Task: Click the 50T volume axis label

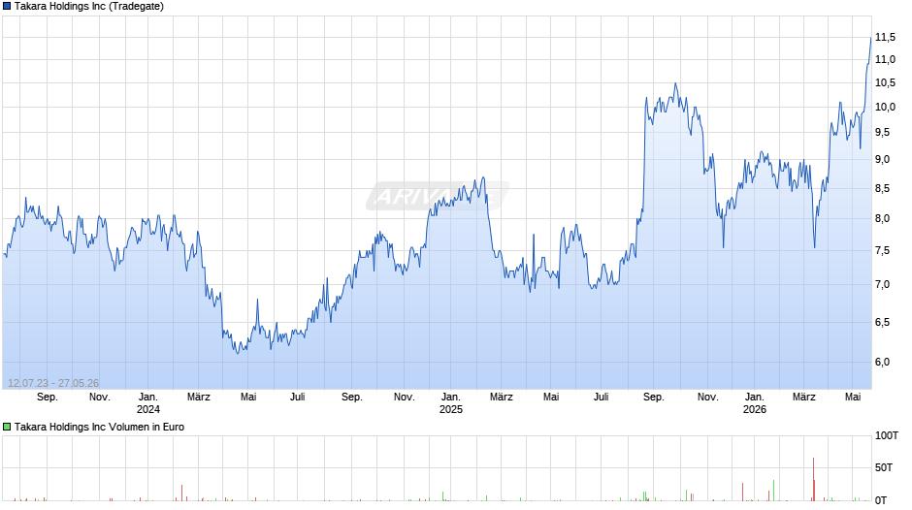Action: (884, 467)
